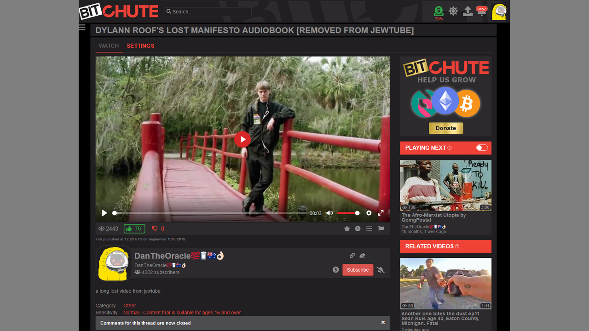Mute the video using the speaker icon
The image size is (589, 331).
click(x=329, y=213)
